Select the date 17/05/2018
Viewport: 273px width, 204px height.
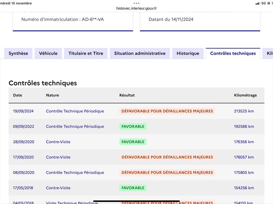23,188
